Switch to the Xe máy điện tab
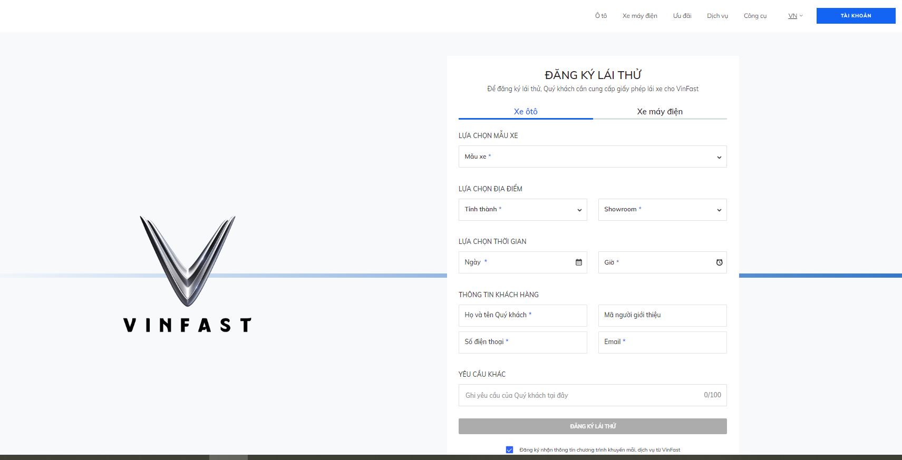902x460 pixels. pos(659,112)
